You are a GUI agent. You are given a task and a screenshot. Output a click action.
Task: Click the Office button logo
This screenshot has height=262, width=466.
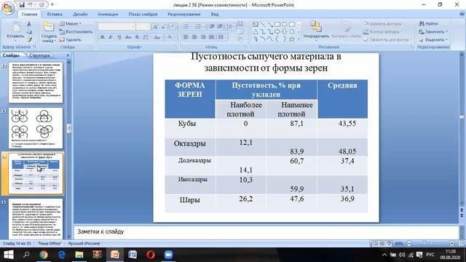coord(8,8)
